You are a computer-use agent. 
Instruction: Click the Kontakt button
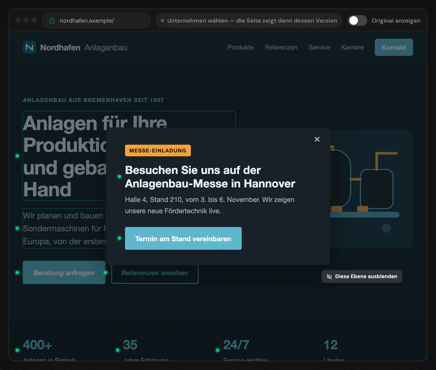tap(394, 47)
